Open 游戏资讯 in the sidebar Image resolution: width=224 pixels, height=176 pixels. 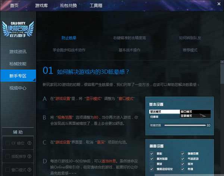pos(18,52)
